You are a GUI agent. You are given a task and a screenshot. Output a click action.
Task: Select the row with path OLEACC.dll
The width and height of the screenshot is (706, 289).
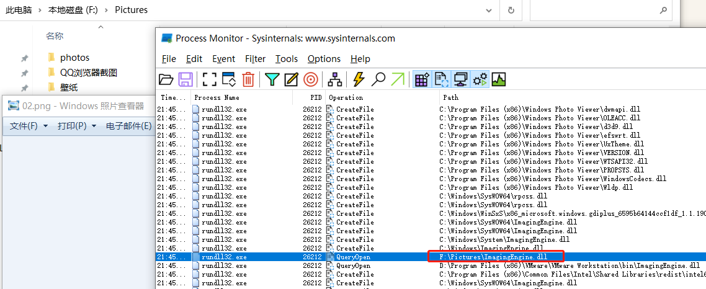(431, 118)
